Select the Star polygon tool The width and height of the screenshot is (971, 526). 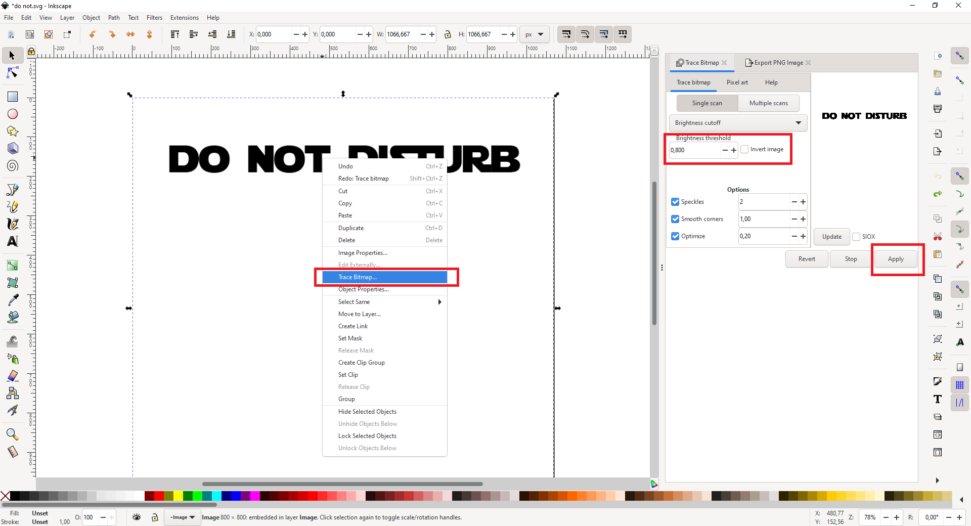12,131
